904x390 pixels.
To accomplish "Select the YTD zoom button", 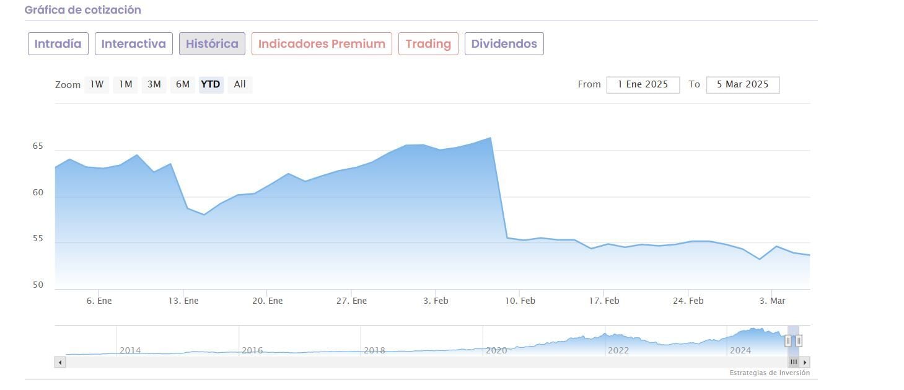I will point(211,84).
